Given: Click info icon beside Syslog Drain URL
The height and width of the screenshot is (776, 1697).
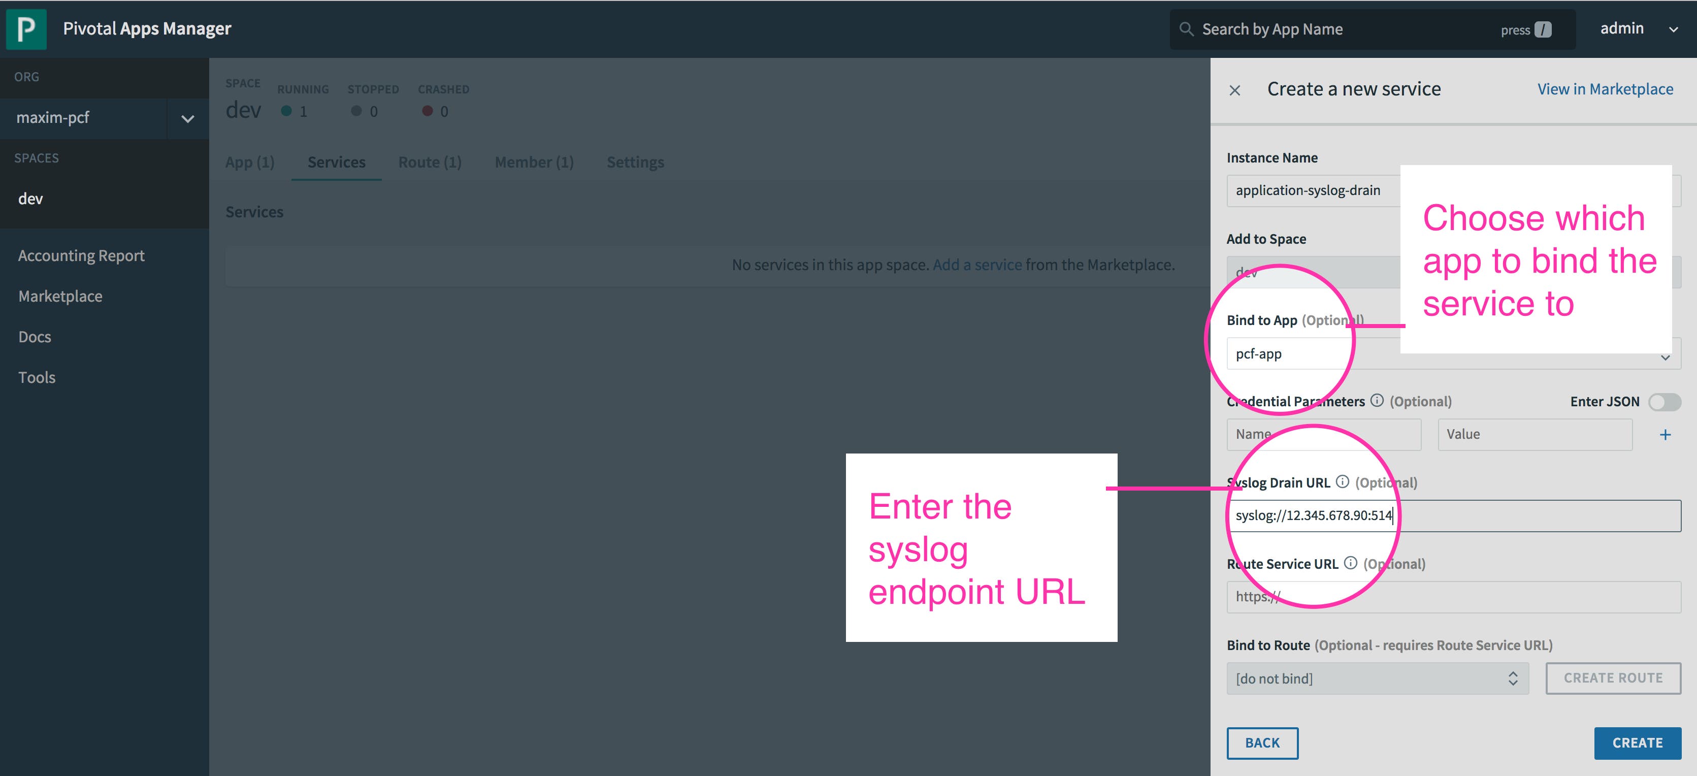Looking at the screenshot, I should pyautogui.click(x=1342, y=481).
